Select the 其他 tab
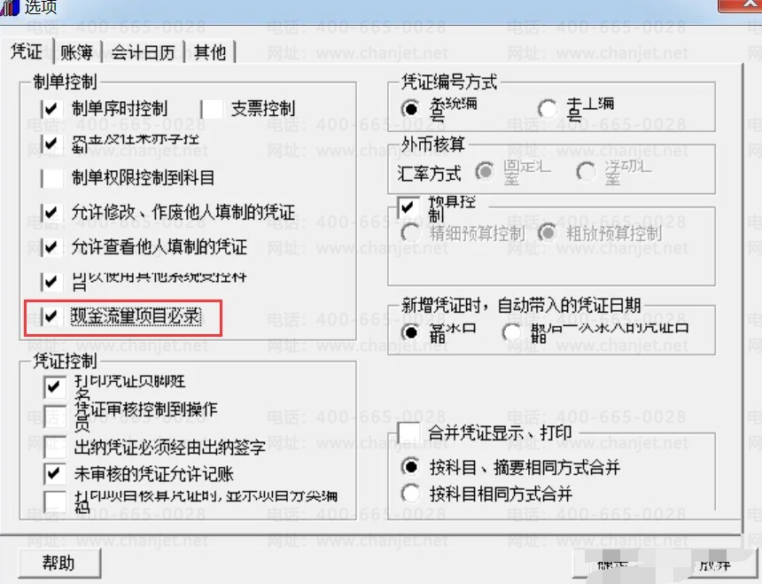 tap(210, 52)
